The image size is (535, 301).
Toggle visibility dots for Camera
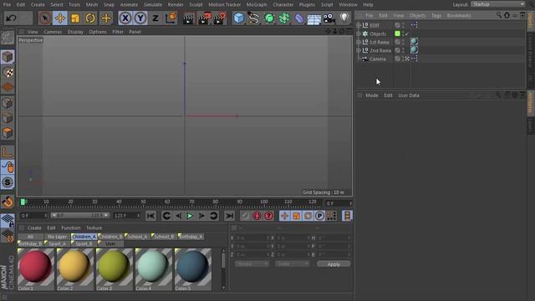[x=403, y=59]
